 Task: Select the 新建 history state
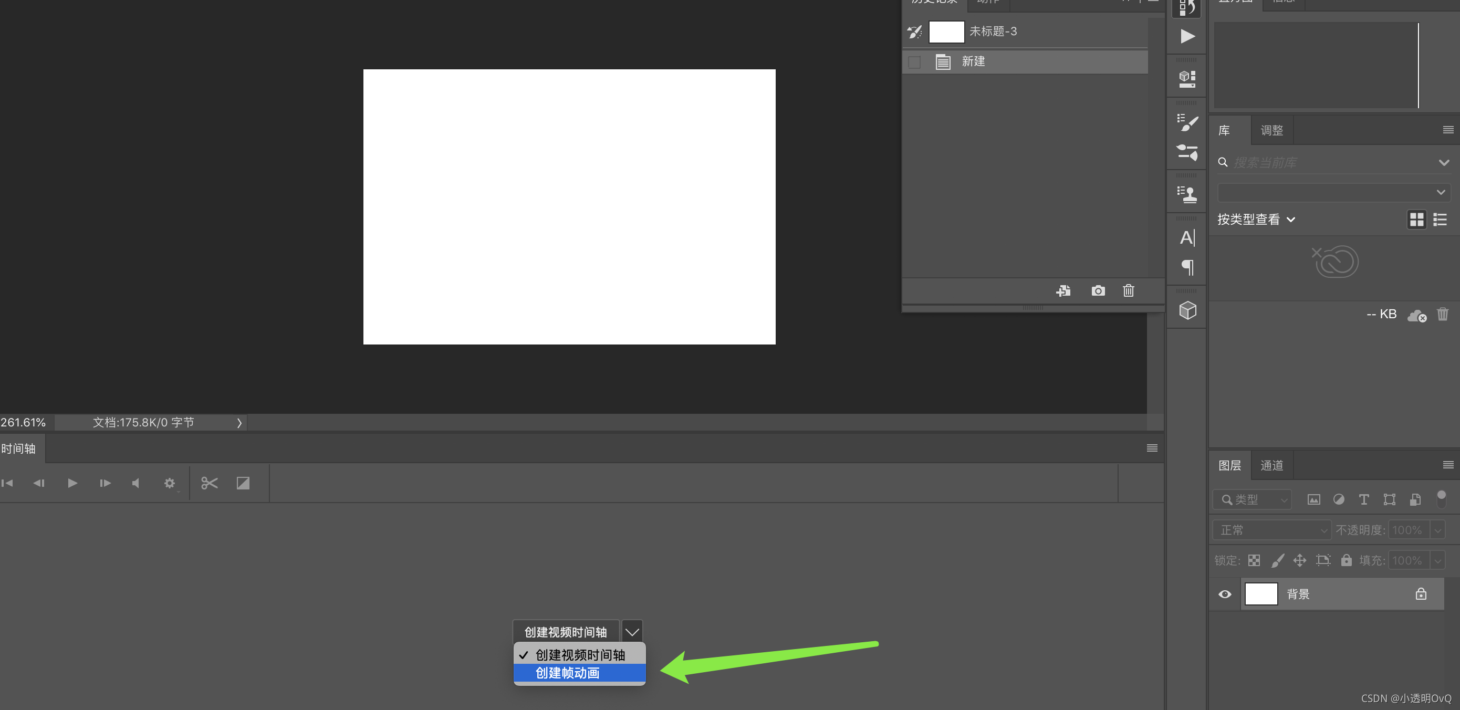coord(1025,62)
